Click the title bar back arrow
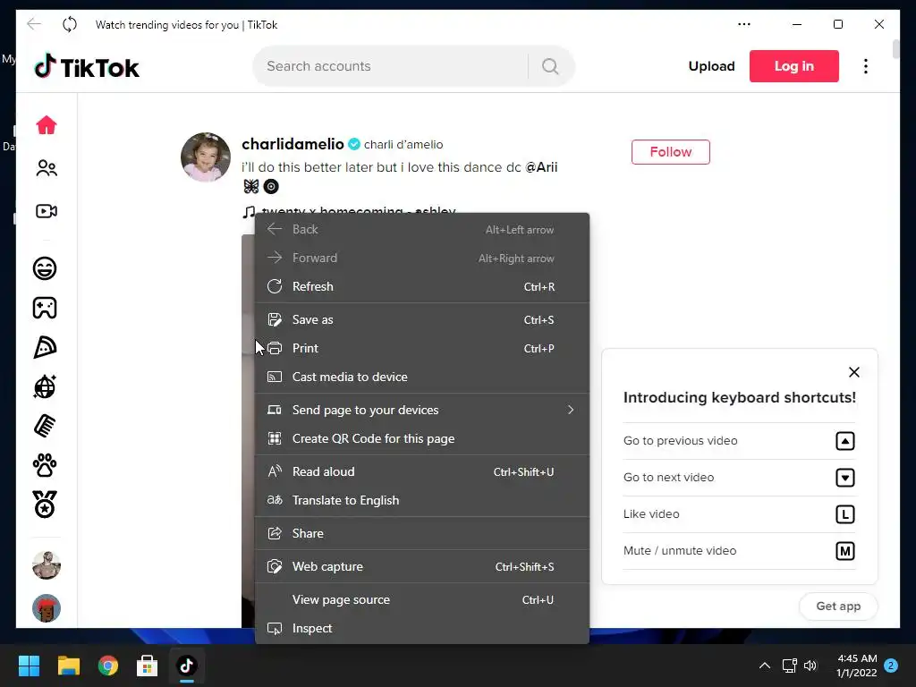The image size is (916, 687). click(34, 24)
